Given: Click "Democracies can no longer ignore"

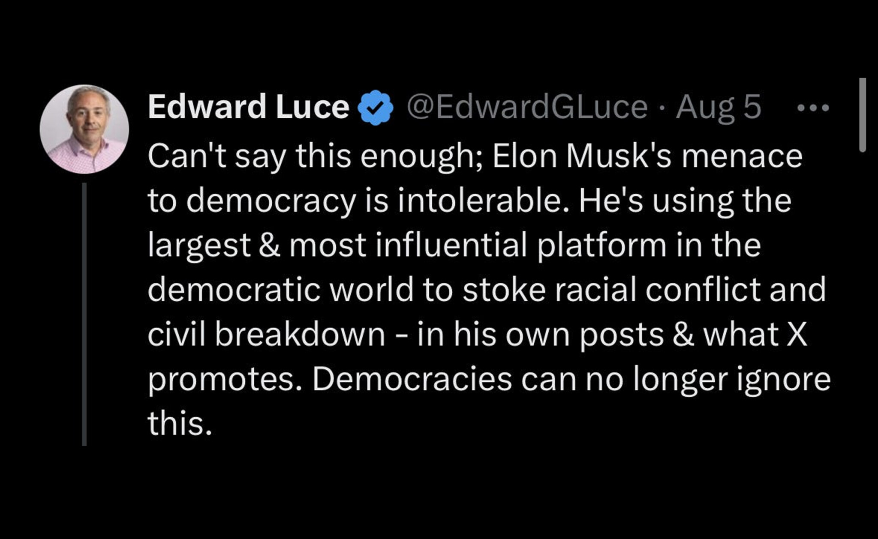Looking at the screenshot, I should 571,379.
